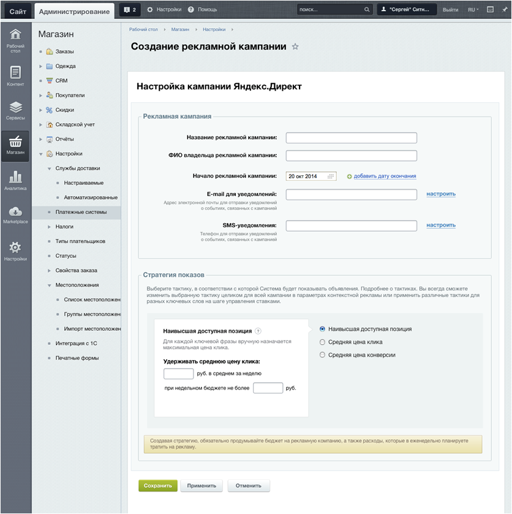
Task: Focus the weekly budget limit field
Action: coord(268,388)
